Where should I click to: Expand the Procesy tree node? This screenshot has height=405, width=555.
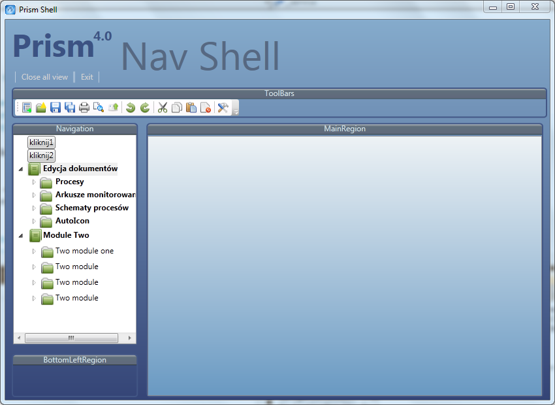click(x=34, y=182)
